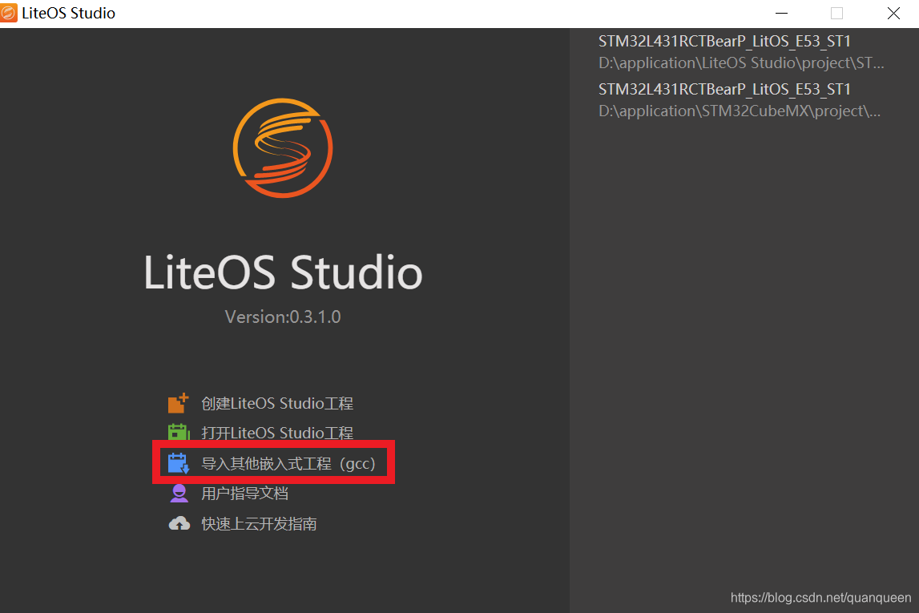Close the LiteOS Studio window
Viewport: 919px width, 613px height.
(893, 13)
